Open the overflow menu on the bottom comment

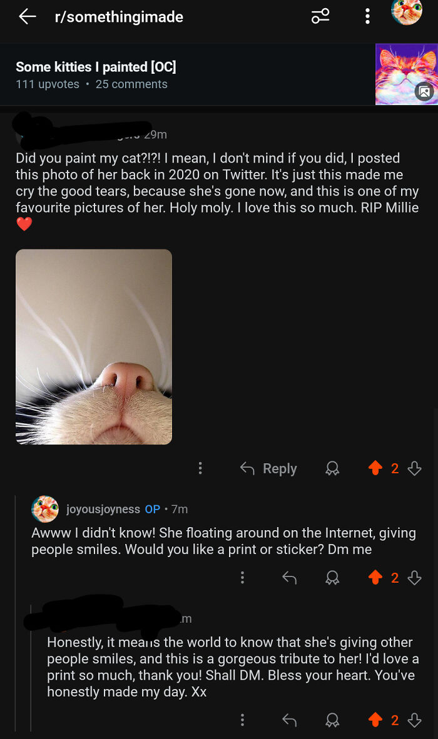coord(242,720)
